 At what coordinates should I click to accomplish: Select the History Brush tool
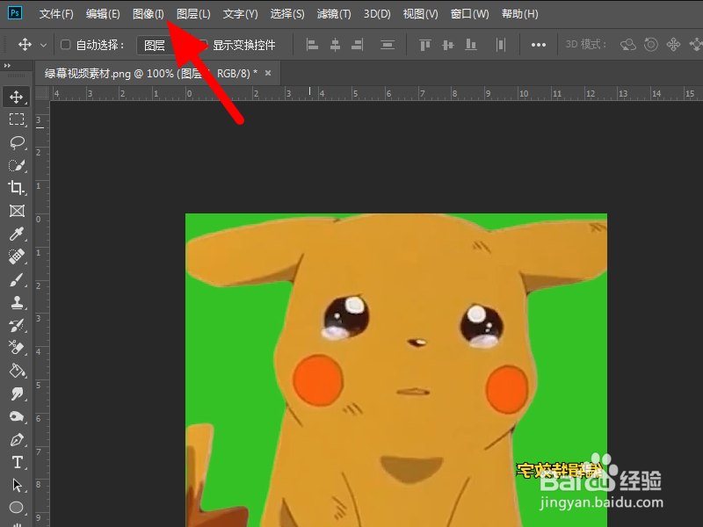tap(17, 325)
